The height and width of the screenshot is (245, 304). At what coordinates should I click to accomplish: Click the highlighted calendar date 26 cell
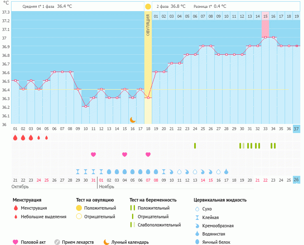(296, 180)
